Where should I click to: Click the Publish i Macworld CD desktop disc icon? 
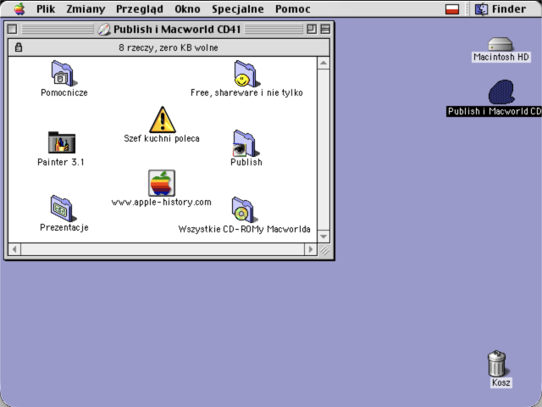[501, 92]
